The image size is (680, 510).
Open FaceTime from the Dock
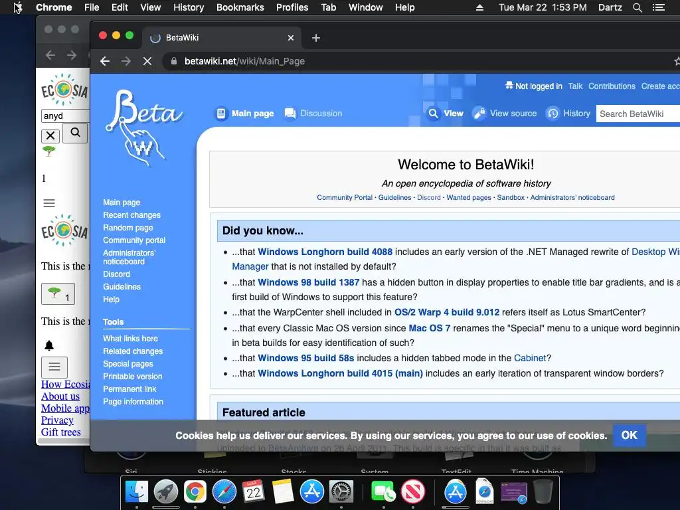click(x=383, y=492)
